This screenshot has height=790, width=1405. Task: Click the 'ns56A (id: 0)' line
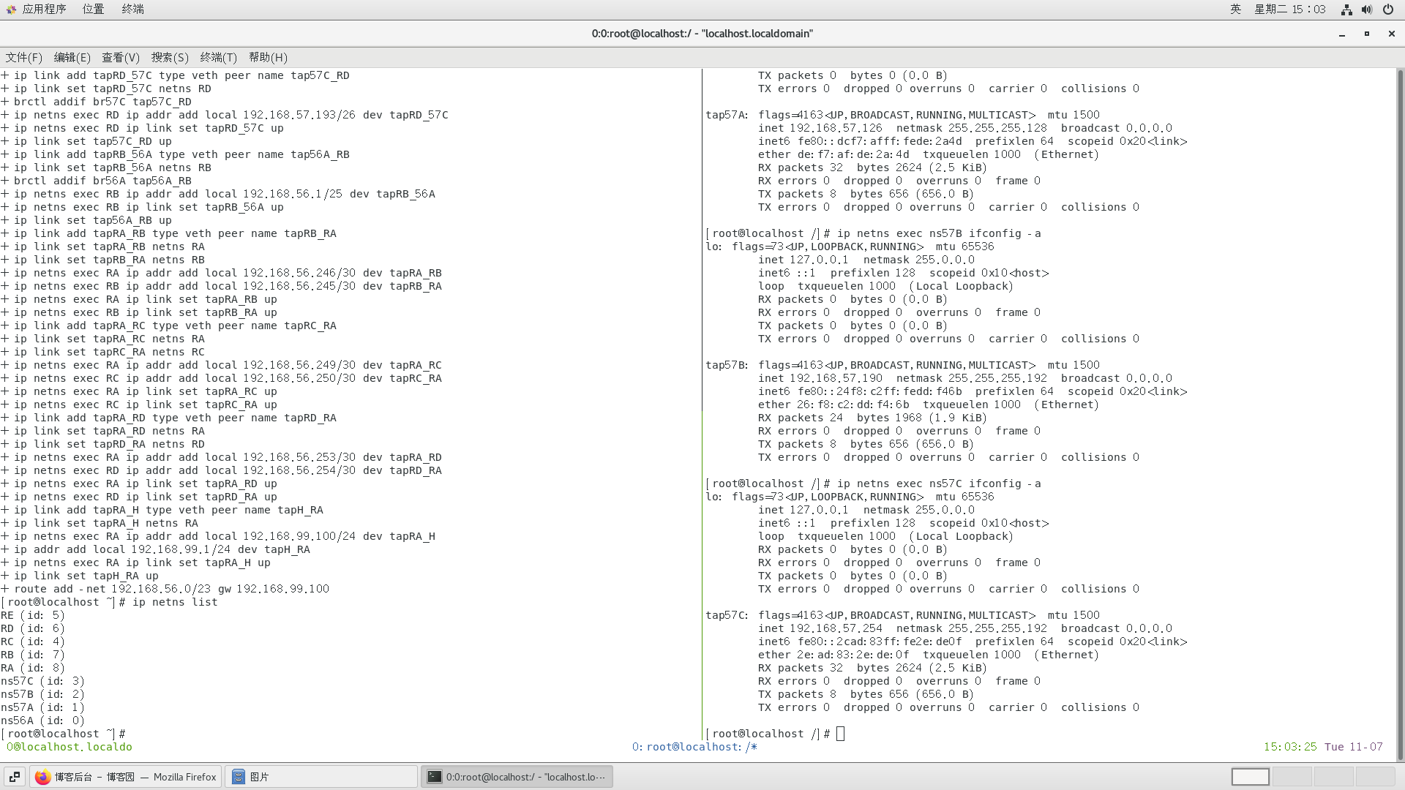[42, 721]
